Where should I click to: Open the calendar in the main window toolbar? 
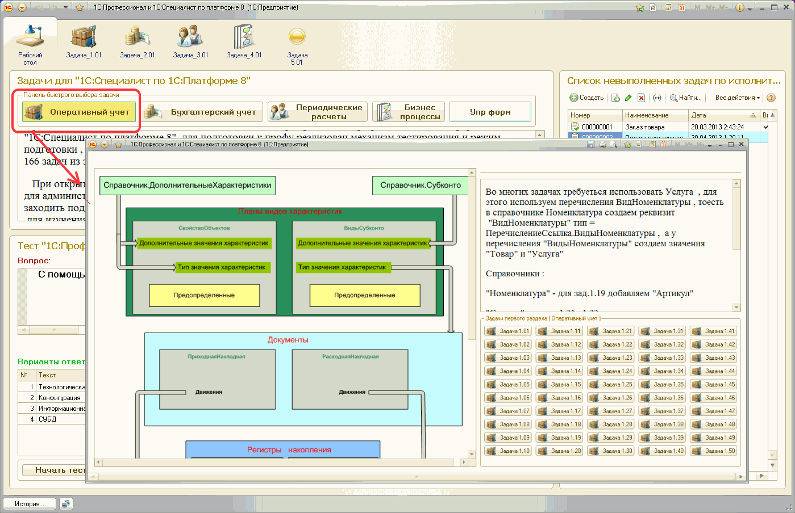click(x=681, y=7)
